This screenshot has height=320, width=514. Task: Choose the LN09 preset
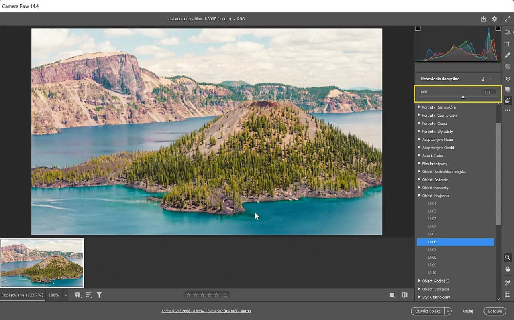pos(432,265)
